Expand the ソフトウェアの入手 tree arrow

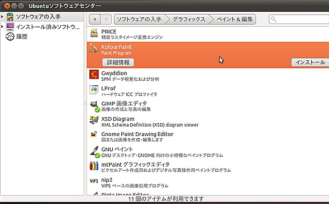(x=2, y=16)
